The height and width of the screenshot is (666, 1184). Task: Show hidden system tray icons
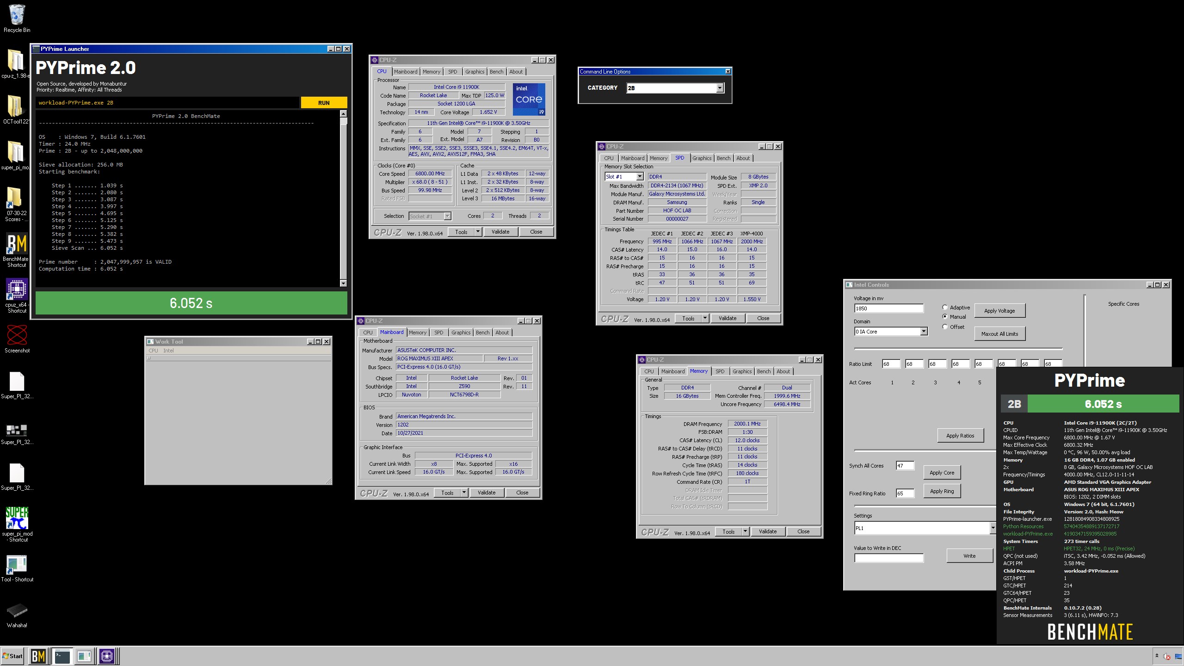[1157, 656]
